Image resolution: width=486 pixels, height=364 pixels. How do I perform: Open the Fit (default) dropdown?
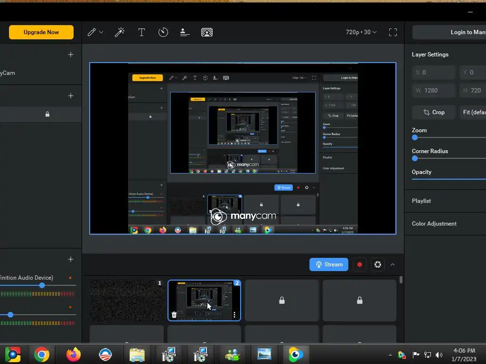tap(473, 112)
